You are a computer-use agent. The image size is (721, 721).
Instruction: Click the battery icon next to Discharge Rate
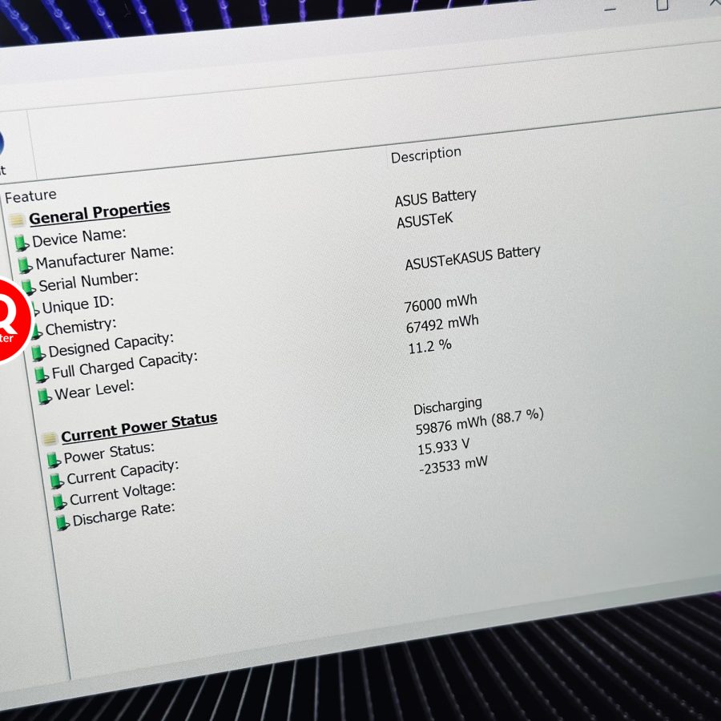[x=62, y=523]
